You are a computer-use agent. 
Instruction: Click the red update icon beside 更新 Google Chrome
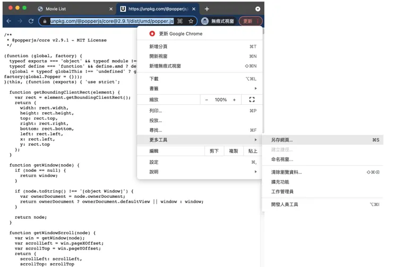click(x=152, y=34)
